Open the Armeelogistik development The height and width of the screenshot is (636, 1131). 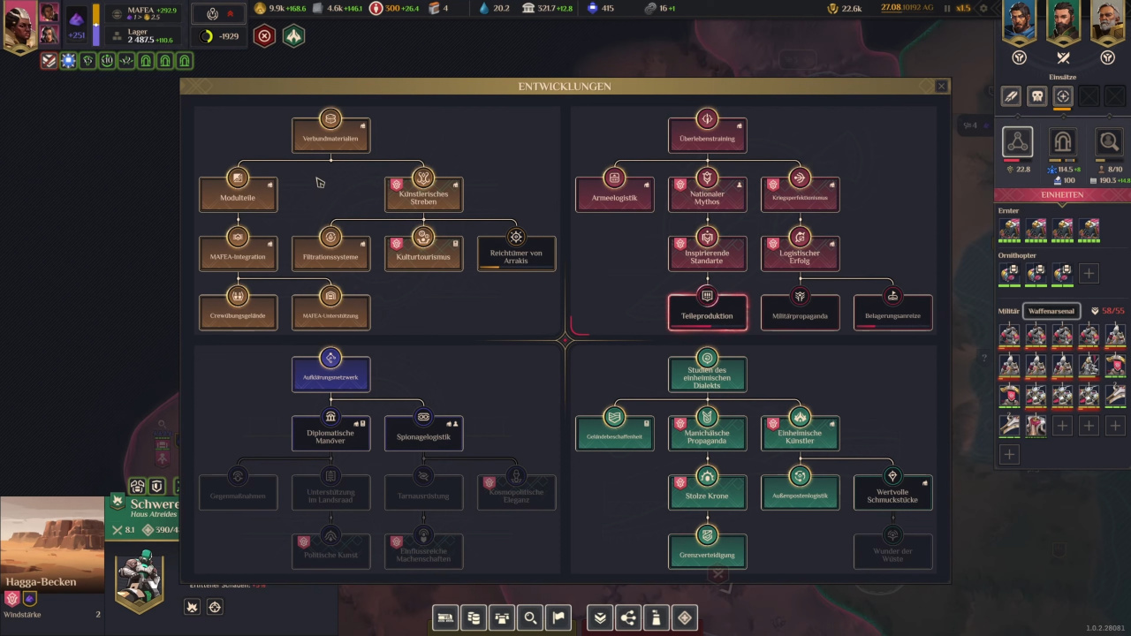pos(614,194)
